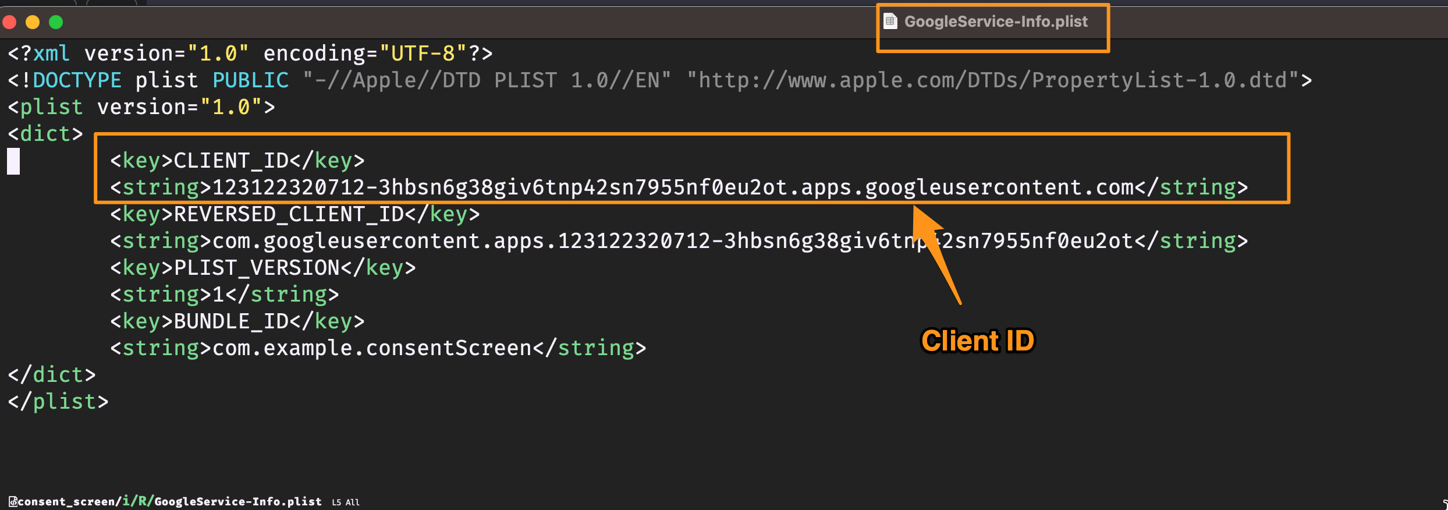Click the block cursor at line start
The width and height of the screenshot is (1448, 510).
(x=13, y=161)
